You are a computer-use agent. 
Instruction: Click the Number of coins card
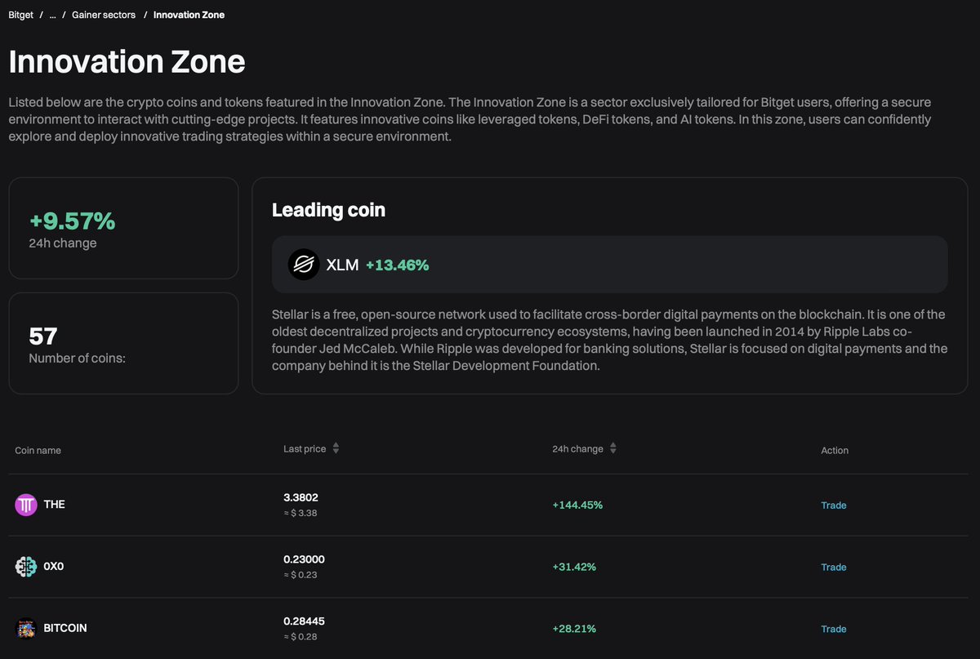[123, 343]
